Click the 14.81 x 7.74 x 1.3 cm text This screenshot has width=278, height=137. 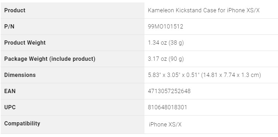(x=231, y=75)
